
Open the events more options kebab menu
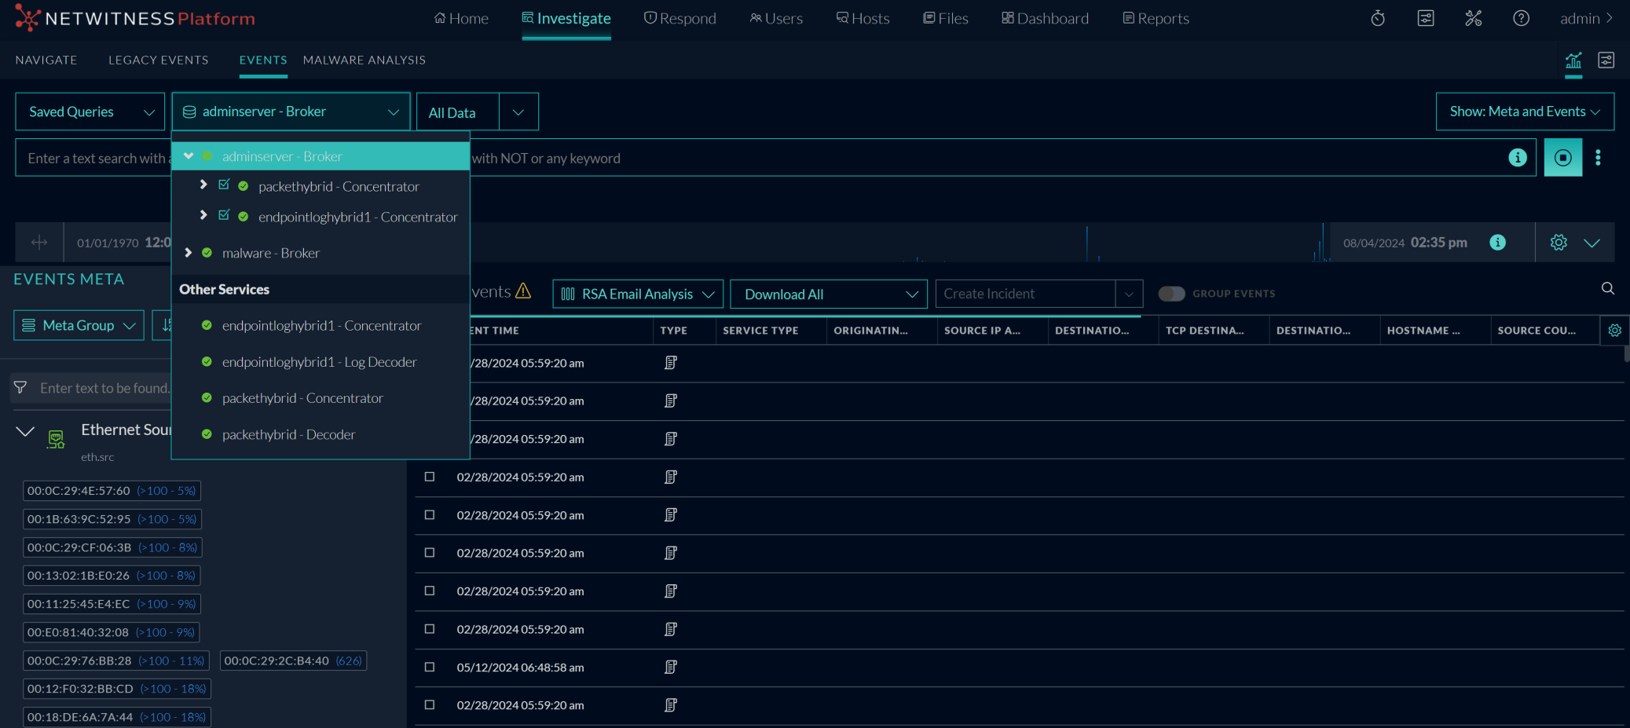(1599, 157)
